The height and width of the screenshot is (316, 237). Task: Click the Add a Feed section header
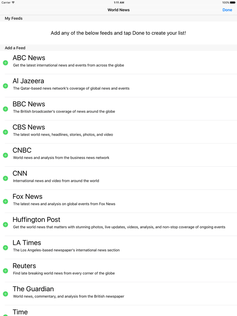(15, 48)
